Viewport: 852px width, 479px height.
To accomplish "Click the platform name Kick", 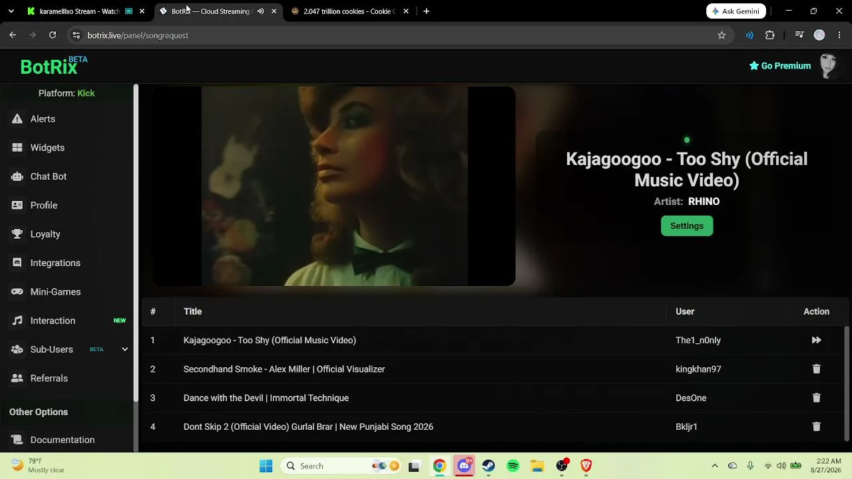I will (86, 93).
